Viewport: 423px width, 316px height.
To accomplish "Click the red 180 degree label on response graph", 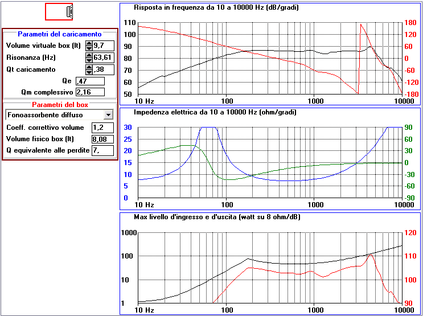I will [410, 23].
